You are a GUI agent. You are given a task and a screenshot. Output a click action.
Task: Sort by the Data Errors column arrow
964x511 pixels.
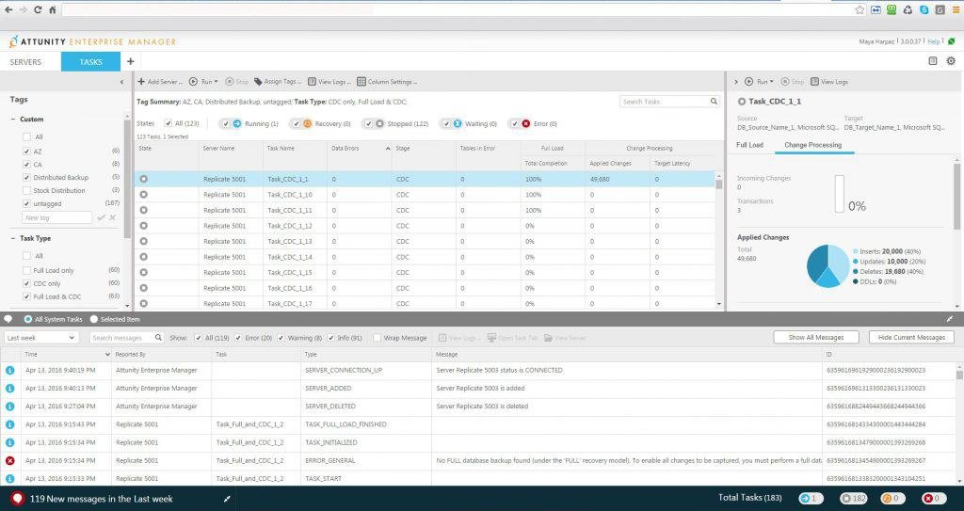387,149
